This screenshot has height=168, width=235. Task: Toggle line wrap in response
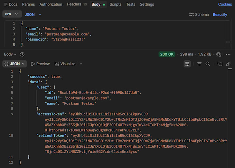point(187,64)
